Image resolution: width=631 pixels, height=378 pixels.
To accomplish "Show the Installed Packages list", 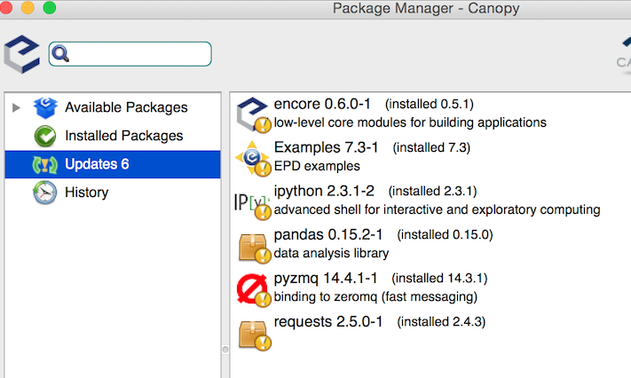I will [x=124, y=136].
